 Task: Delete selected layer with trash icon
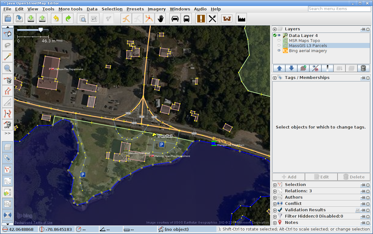tap(364, 68)
